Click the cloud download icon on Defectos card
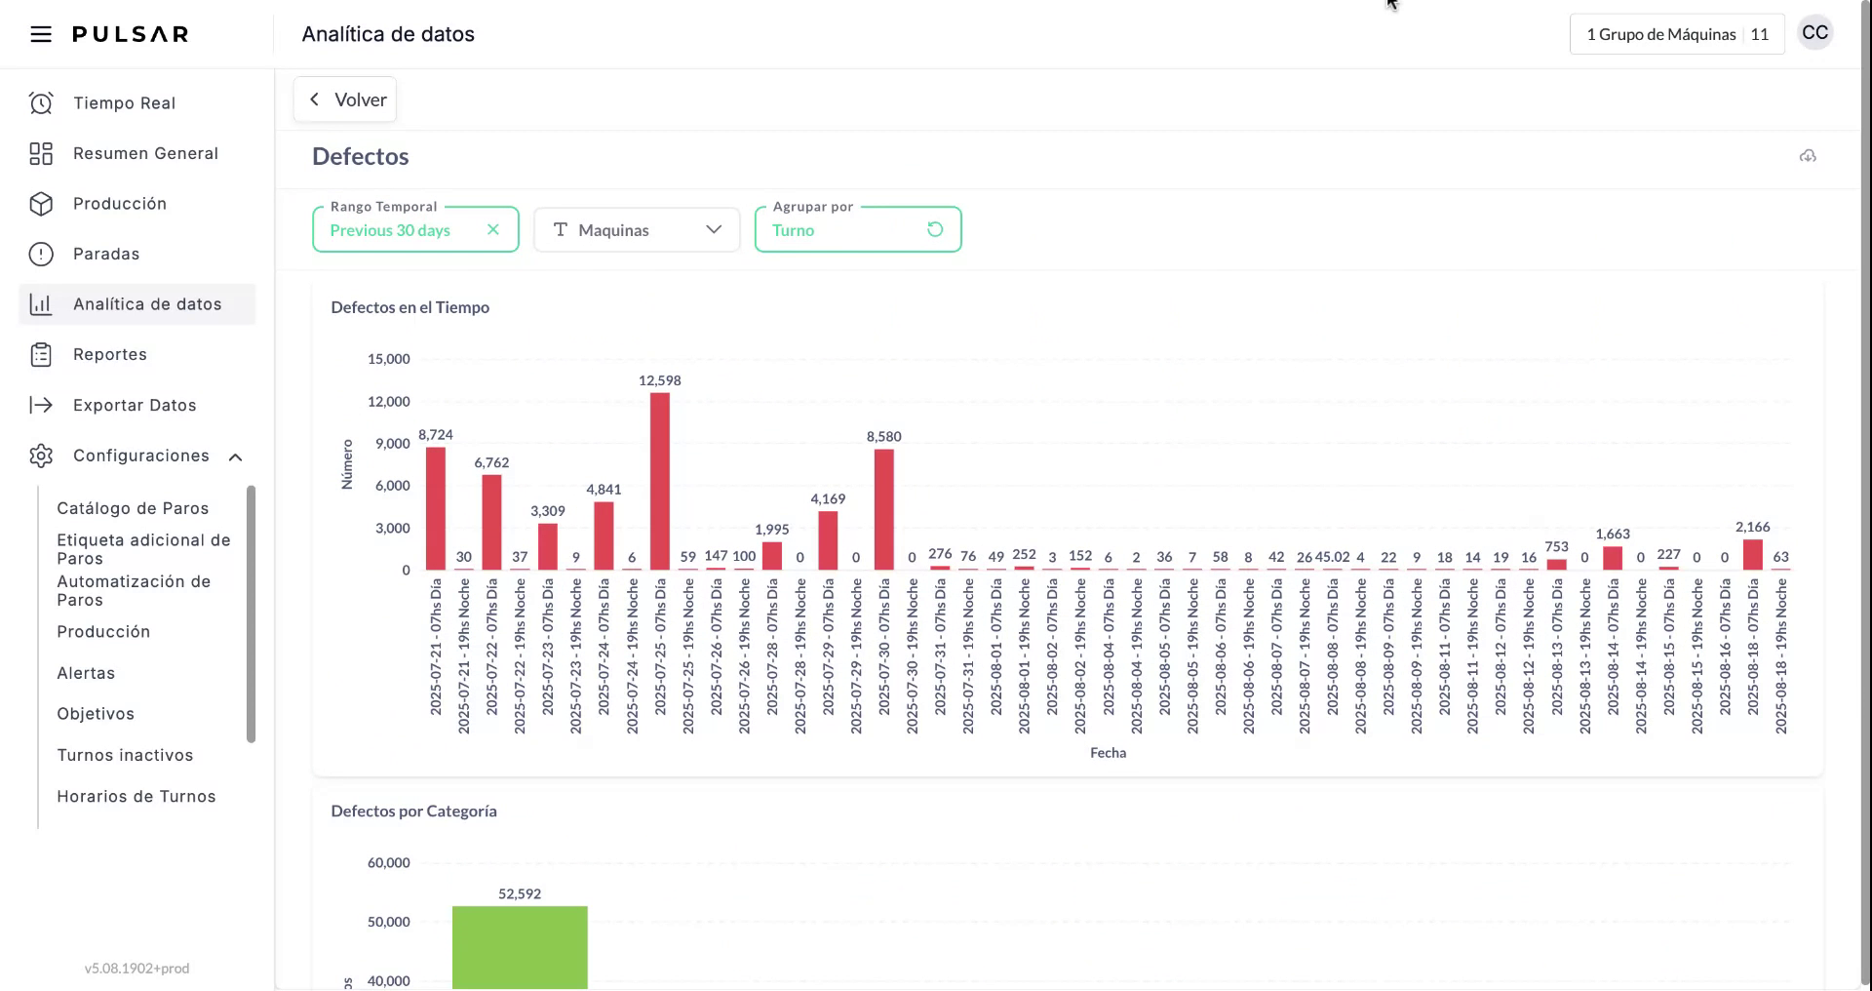Screen dimensions: 1872x991 coord(1809,156)
